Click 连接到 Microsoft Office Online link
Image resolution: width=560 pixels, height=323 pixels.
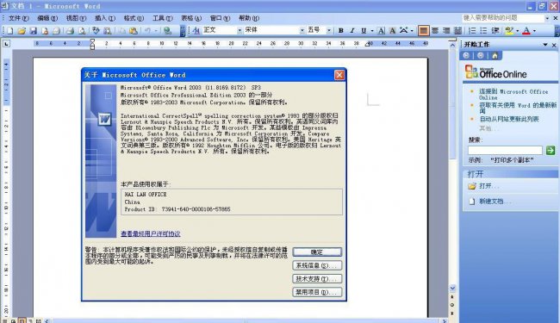pos(513,95)
